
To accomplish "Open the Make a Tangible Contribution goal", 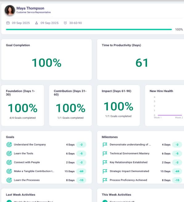I will click(x=34, y=171).
